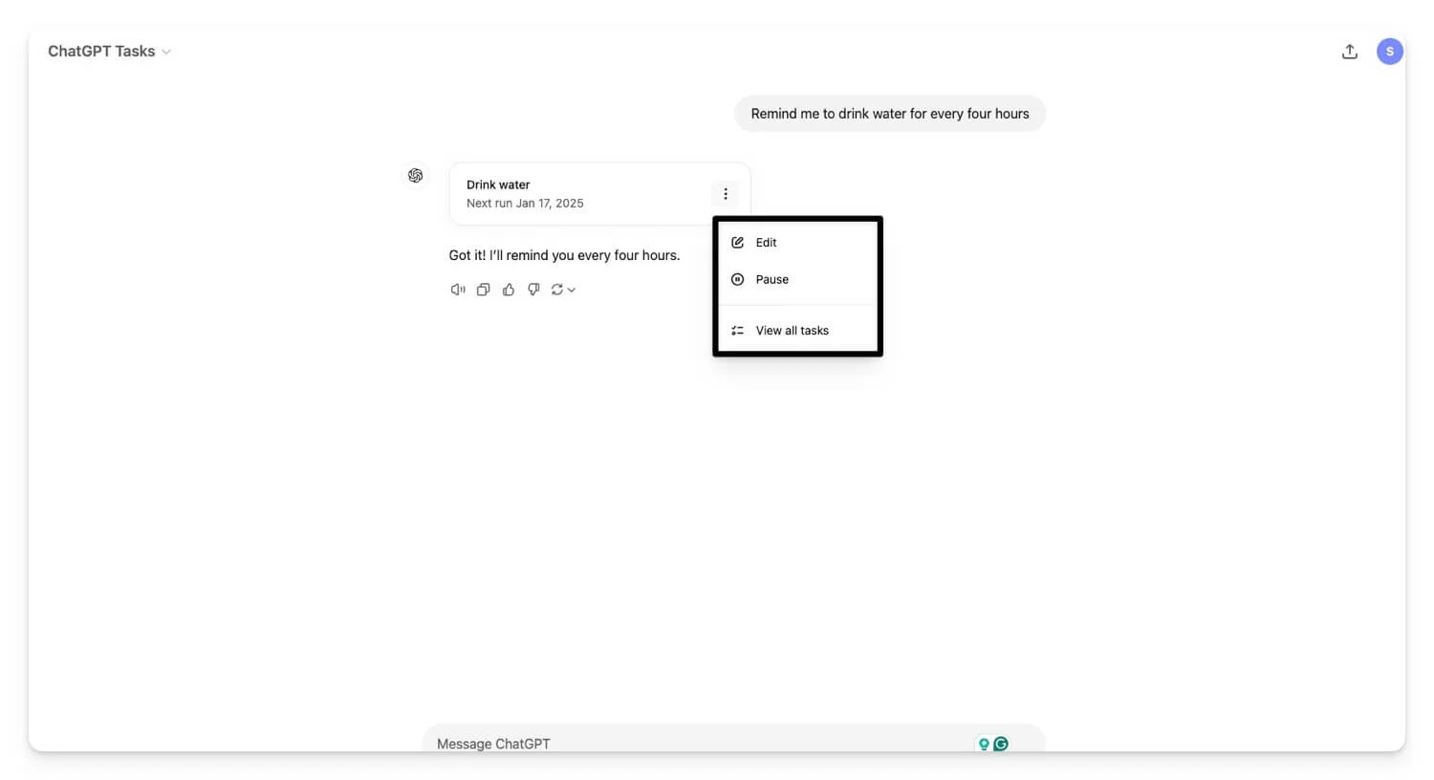Expand the chevron beside the regenerate icon
Screen dimensions: 1434x780
coord(572,291)
